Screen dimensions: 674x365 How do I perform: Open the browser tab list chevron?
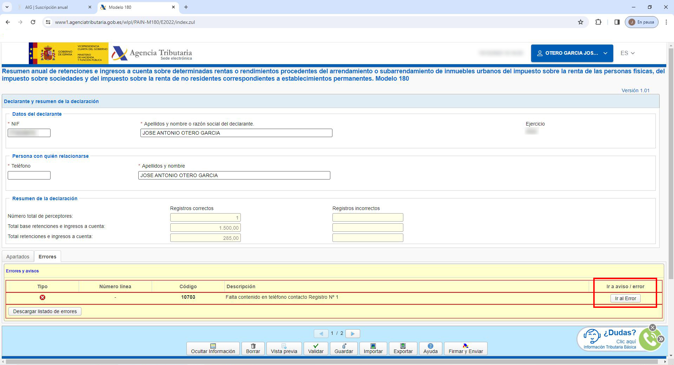coord(7,7)
